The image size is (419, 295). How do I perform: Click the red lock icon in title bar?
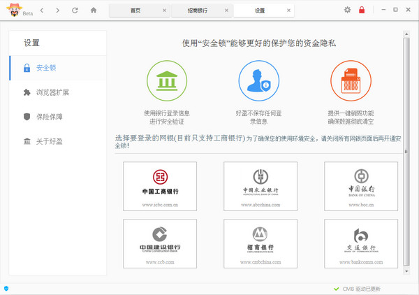(x=362, y=10)
